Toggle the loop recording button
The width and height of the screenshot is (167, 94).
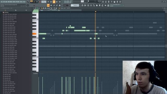coord(60,2)
